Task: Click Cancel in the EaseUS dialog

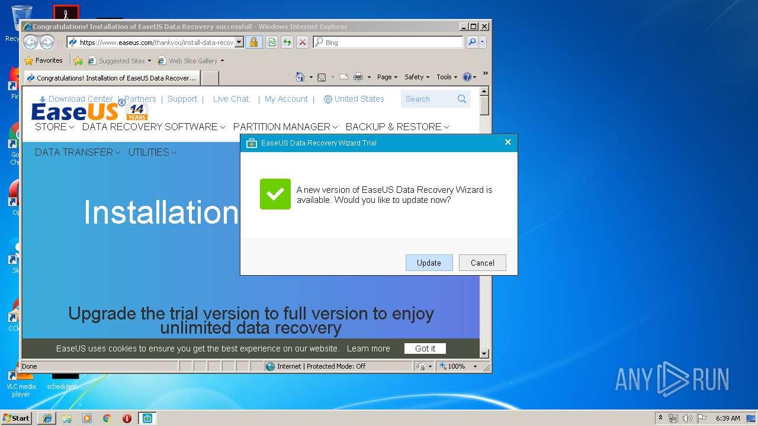Action: [482, 263]
